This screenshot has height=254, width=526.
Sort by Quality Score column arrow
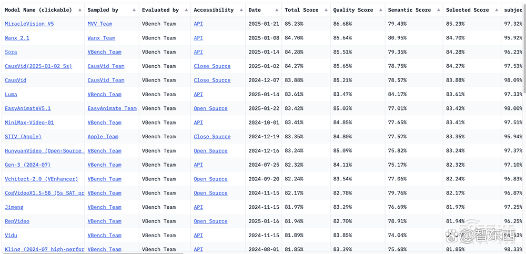380,10
